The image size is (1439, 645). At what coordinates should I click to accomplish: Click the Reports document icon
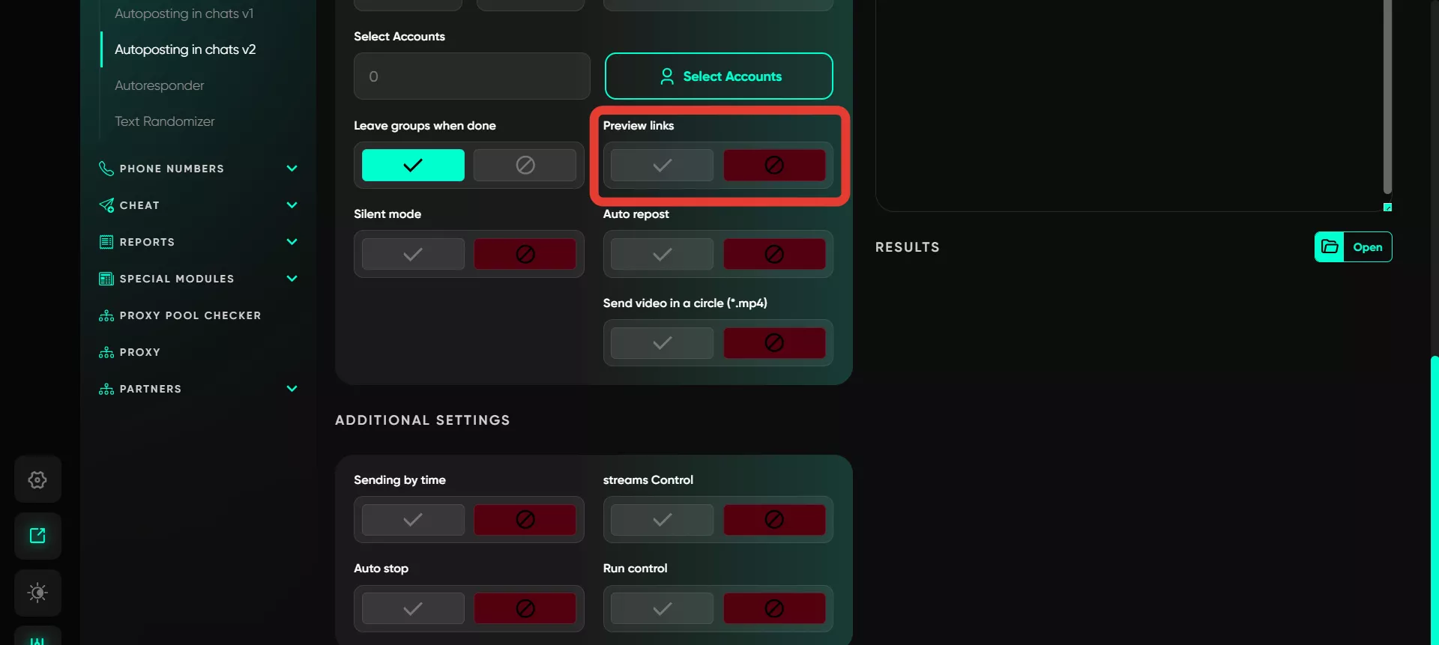(106, 242)
